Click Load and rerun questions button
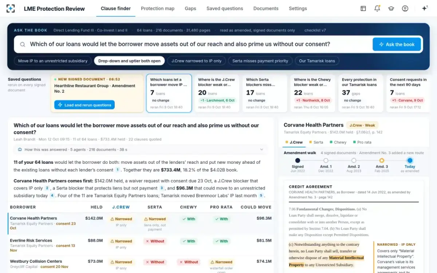 click(84, 105)
